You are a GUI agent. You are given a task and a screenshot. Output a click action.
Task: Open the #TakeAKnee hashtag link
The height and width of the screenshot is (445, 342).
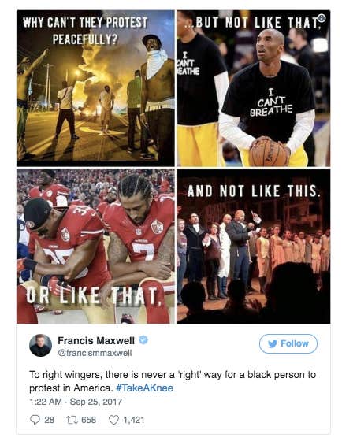[x=144, y=388]
